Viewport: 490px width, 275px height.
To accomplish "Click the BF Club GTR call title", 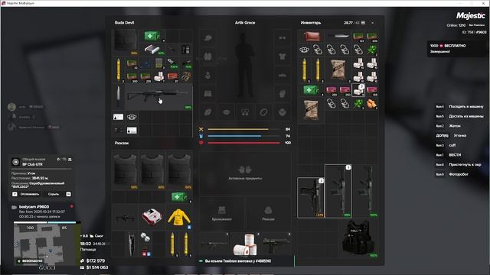I will [32, 164].
